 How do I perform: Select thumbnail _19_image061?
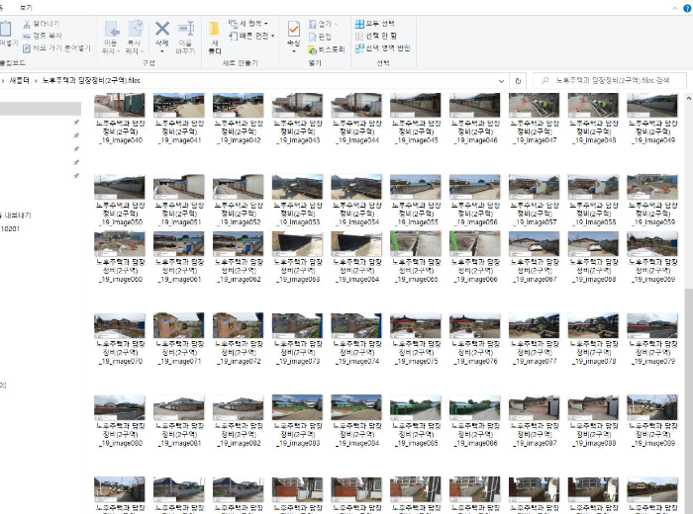click(x=178, y=244)
